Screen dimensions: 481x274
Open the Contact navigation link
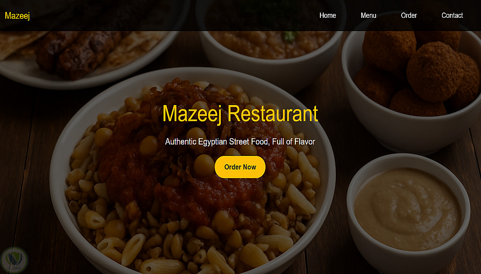[x=452, y=15]
